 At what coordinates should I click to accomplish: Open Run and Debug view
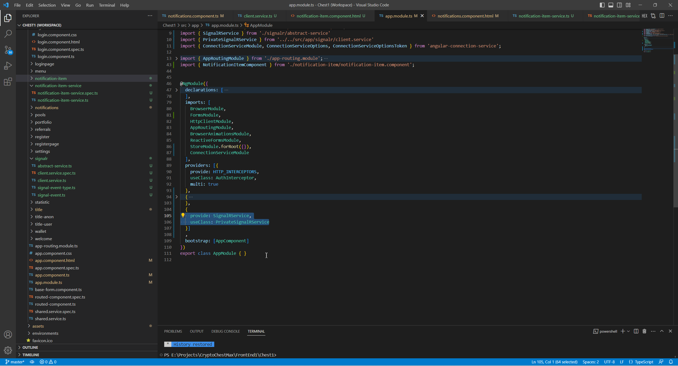tap(8, 65)
